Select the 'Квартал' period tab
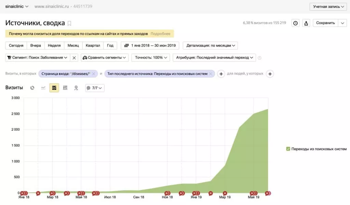 (93, 46)
